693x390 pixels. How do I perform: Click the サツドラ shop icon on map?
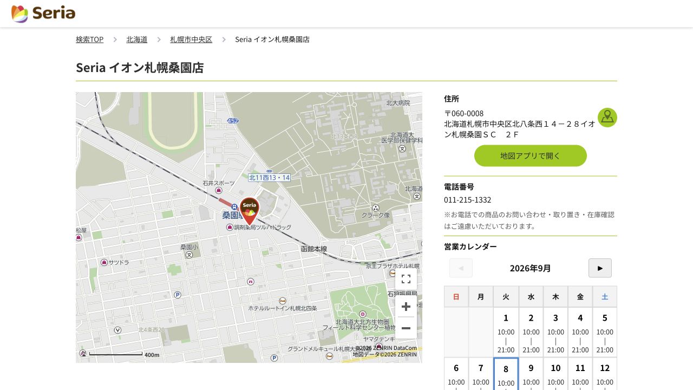click(104, 262)
